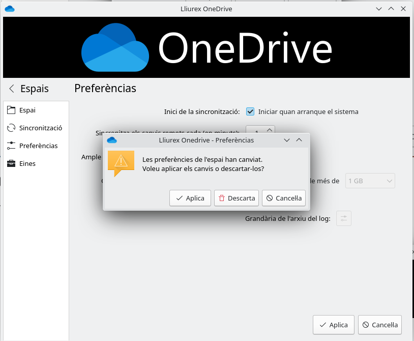The width and height of the screenshot is (414, 341).
Task: Click Aplica at the bottom of the window
Action: click(334, 325)
